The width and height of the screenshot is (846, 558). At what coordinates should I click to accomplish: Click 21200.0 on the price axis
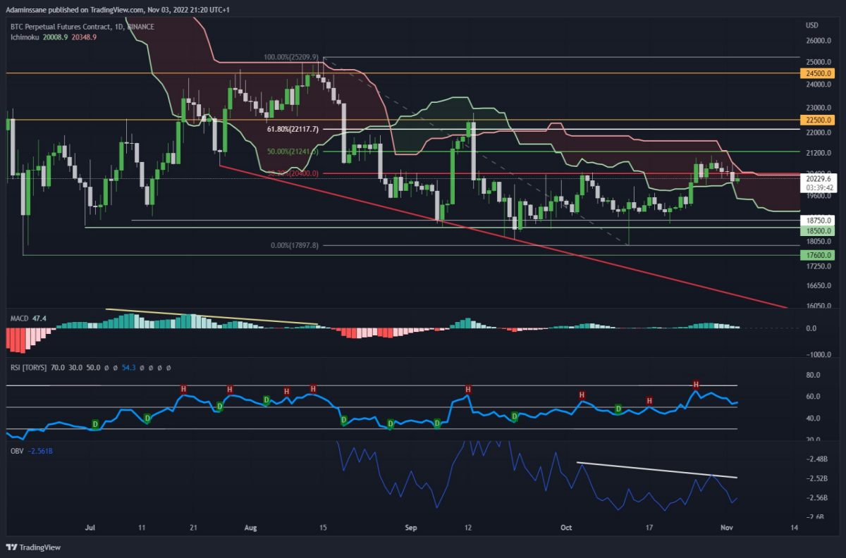pos(819,152)
